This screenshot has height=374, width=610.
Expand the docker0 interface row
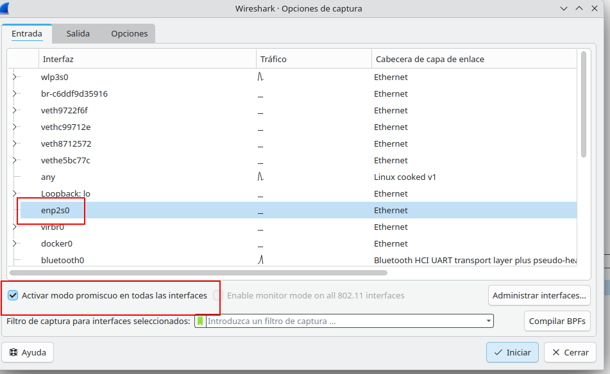click(14, 243)
